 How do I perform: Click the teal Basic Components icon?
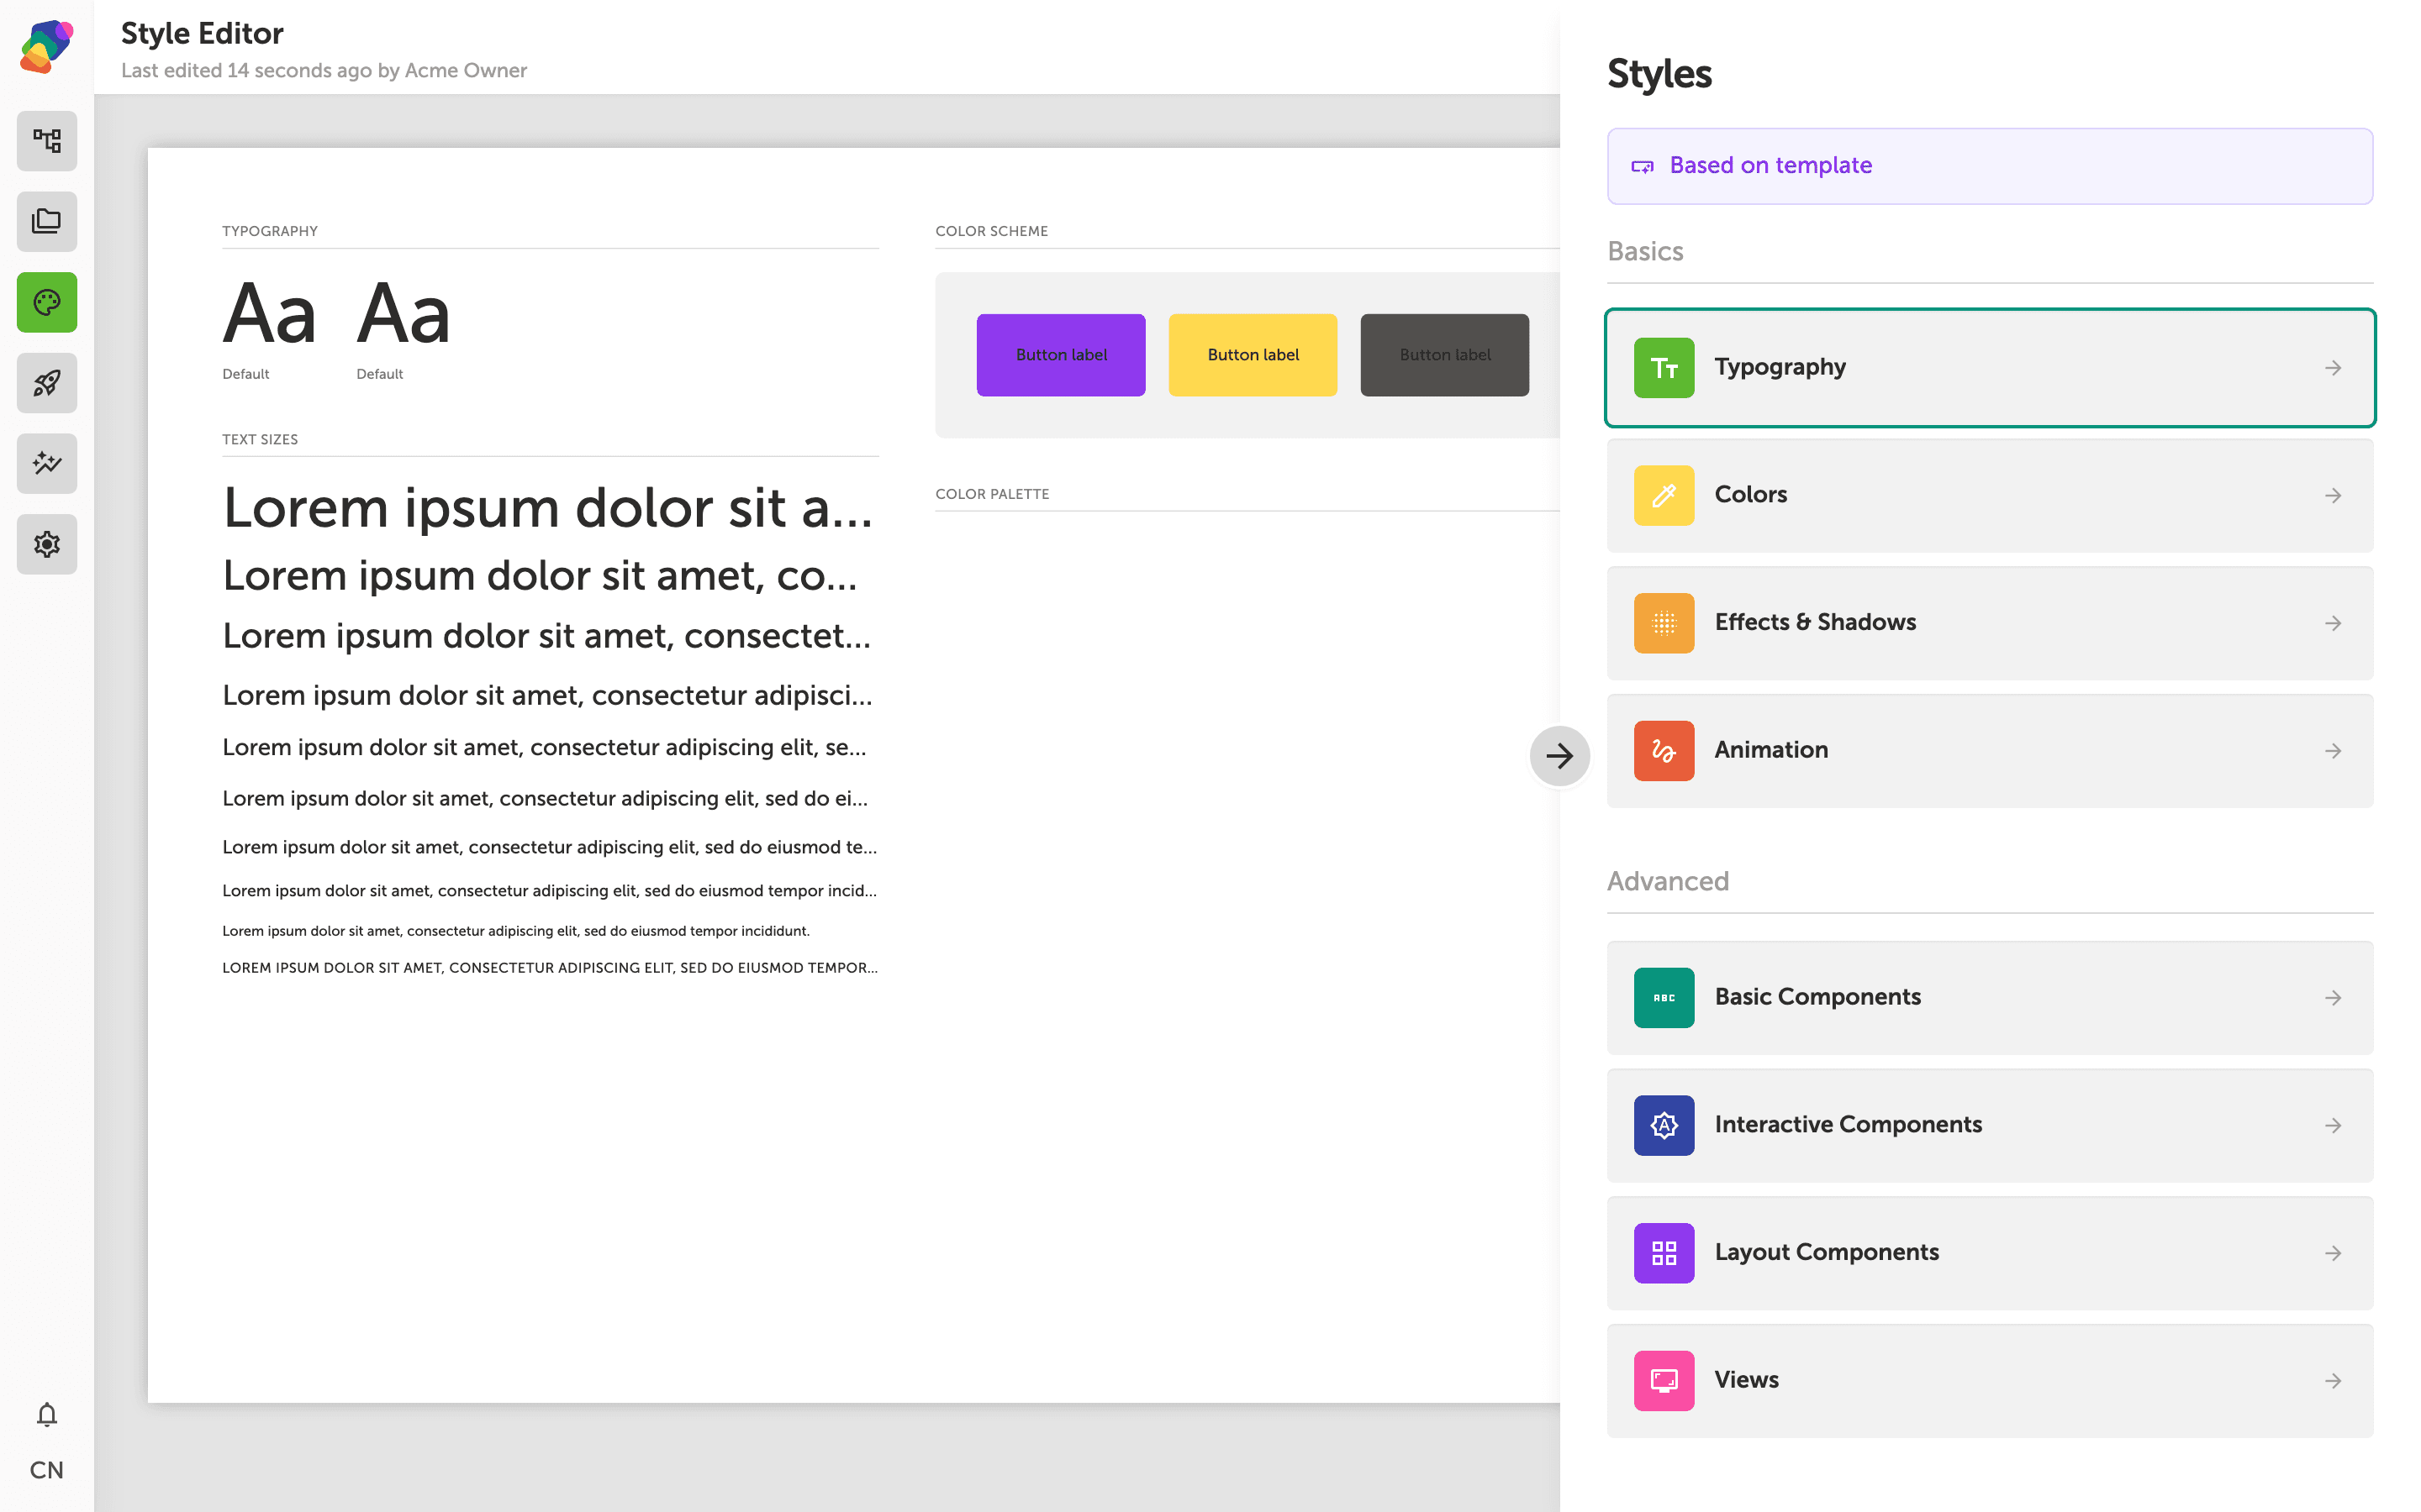tap(1664, 998)
